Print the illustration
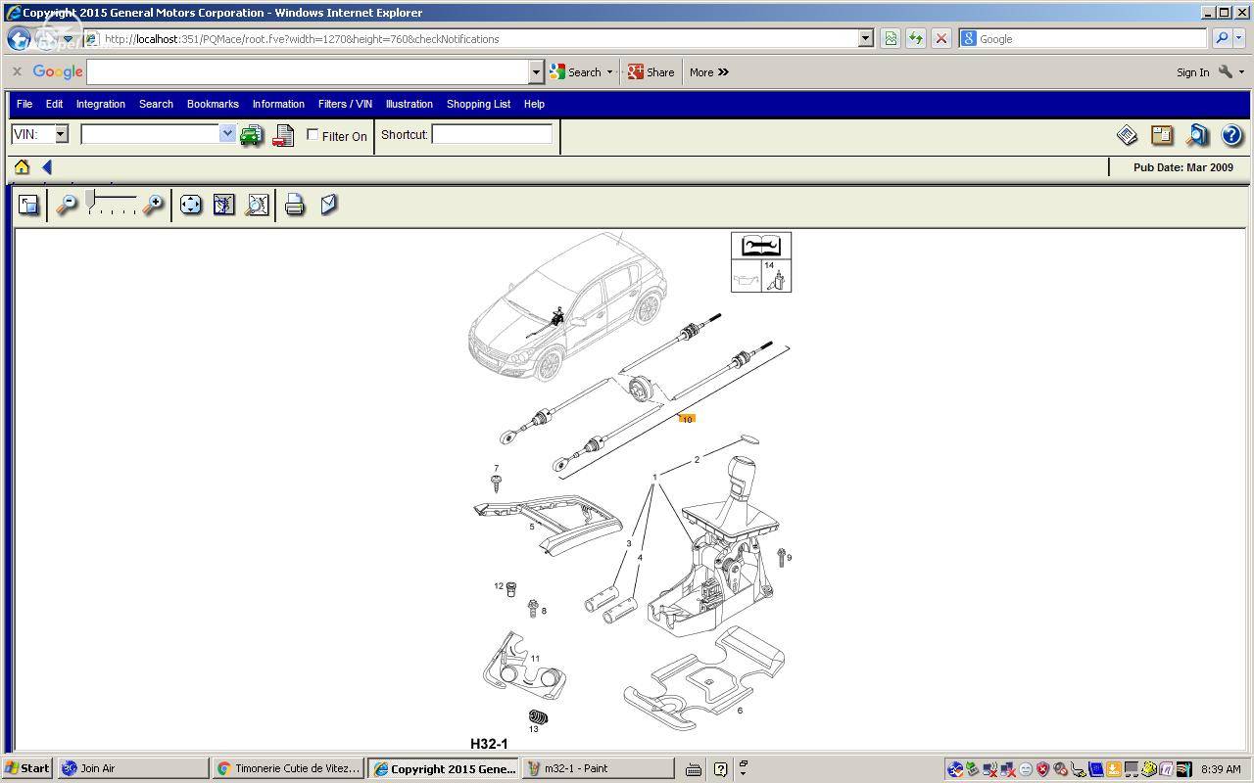 (x=295, y=205)
